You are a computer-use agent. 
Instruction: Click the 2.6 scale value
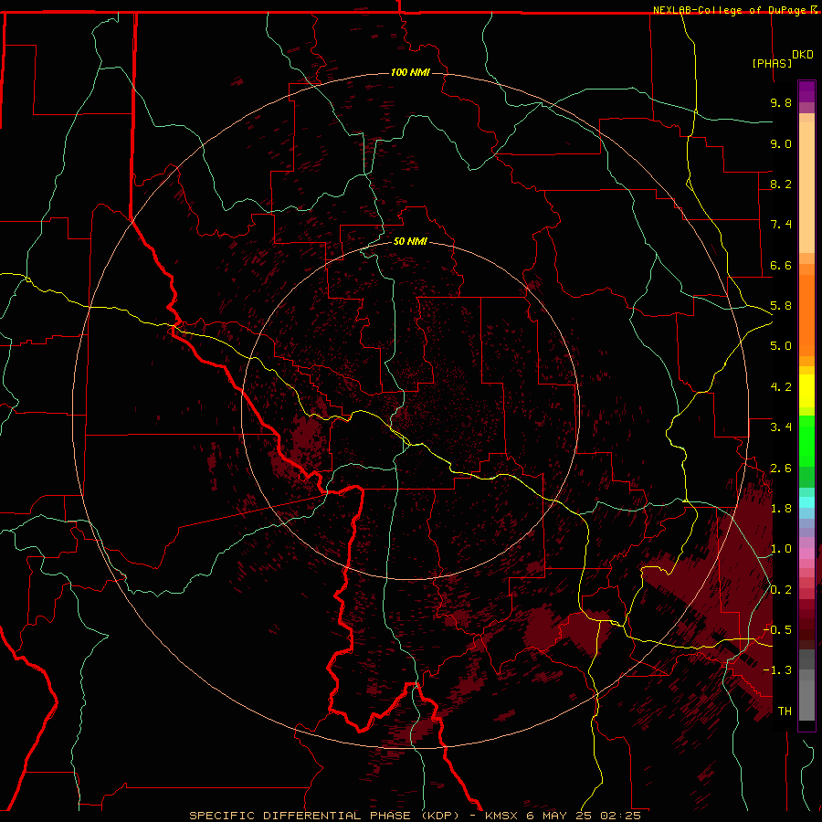pos(781,469)
